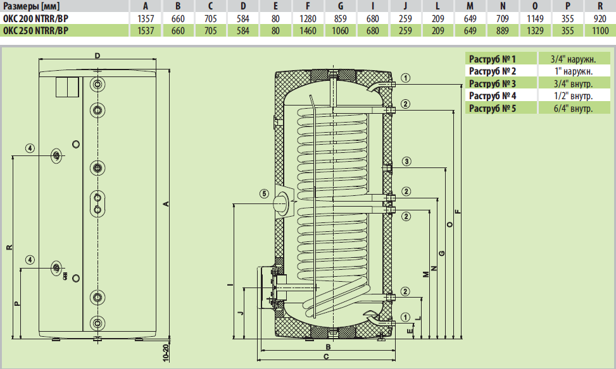Click the round flange opening on the tank's left side
The image size is (616, 369).
(x=283, y=203)
